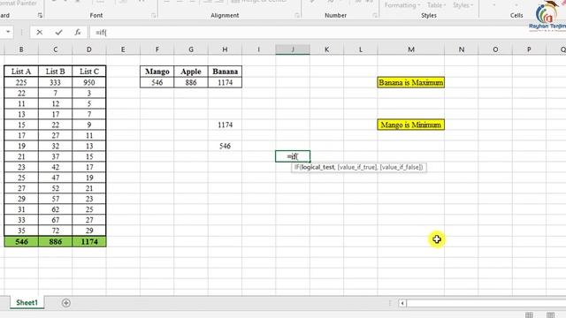Click the value_if_true argument in tooltip
566x318 pixels.
click(x=357, y=167)
